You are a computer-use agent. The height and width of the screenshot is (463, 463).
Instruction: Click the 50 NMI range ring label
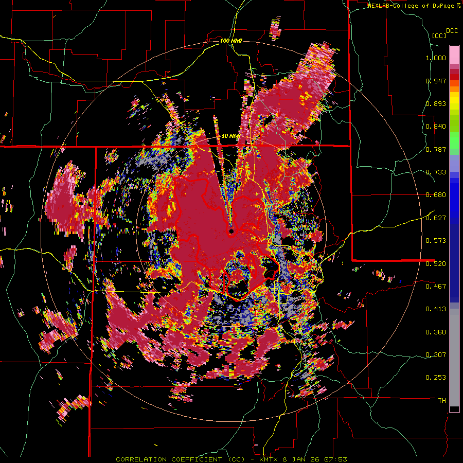point(230,136)
